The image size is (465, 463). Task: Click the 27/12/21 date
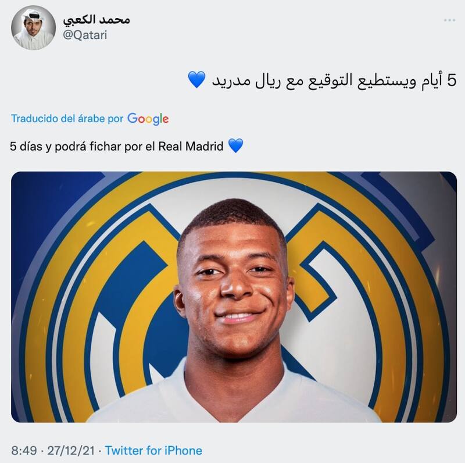point(71,450)
